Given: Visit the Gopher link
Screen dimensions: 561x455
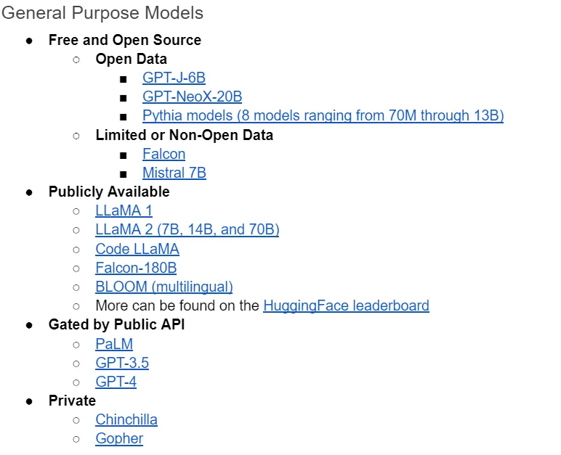Looking at the screenshot, I should [119, 439].
